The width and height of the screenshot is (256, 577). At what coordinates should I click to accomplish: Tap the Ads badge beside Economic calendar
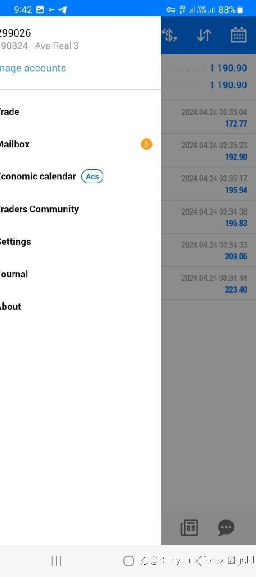pos(92,177)
